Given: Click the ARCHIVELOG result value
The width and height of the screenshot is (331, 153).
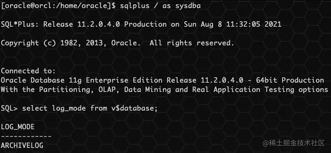Looking at the screenshot, I should pos(22,145).
